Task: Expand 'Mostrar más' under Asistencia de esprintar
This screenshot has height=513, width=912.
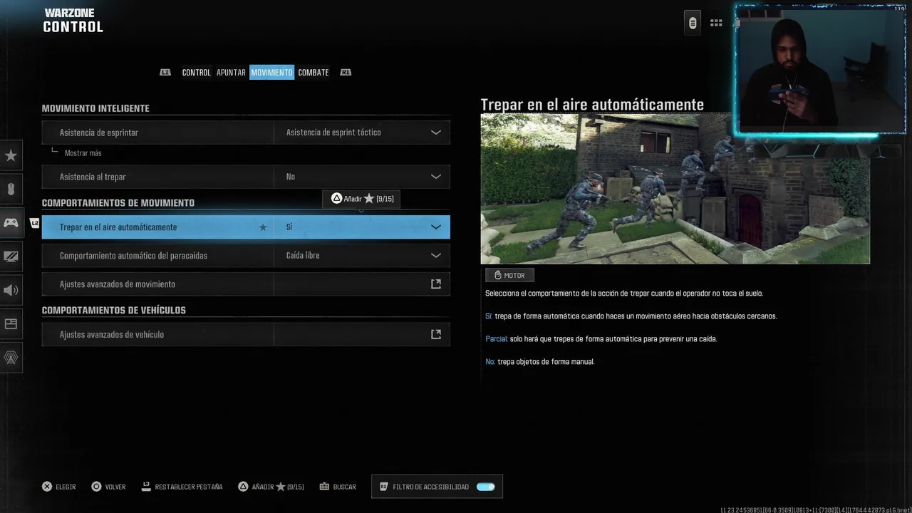Action: (x=83, y=153)
